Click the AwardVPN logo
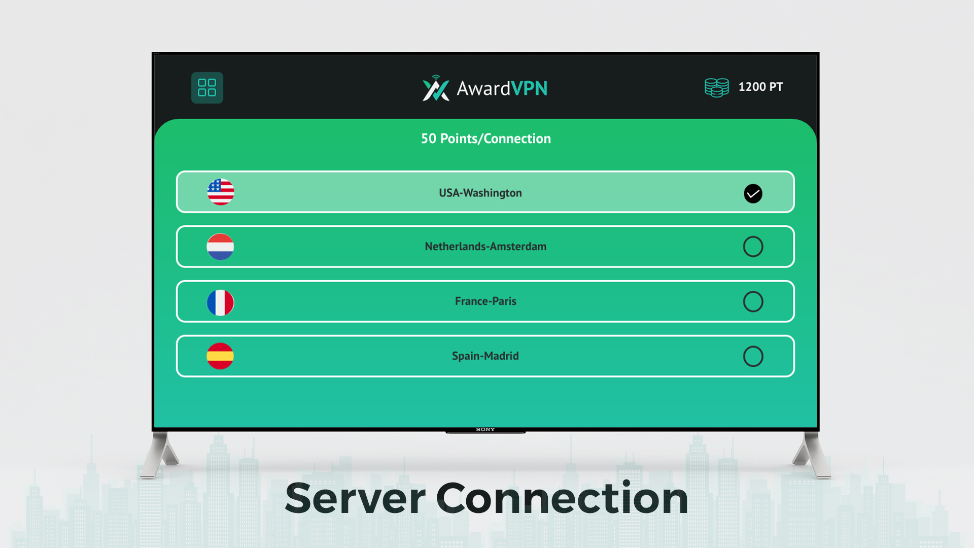This screenshot has height=548, width=974. point(484,88)
